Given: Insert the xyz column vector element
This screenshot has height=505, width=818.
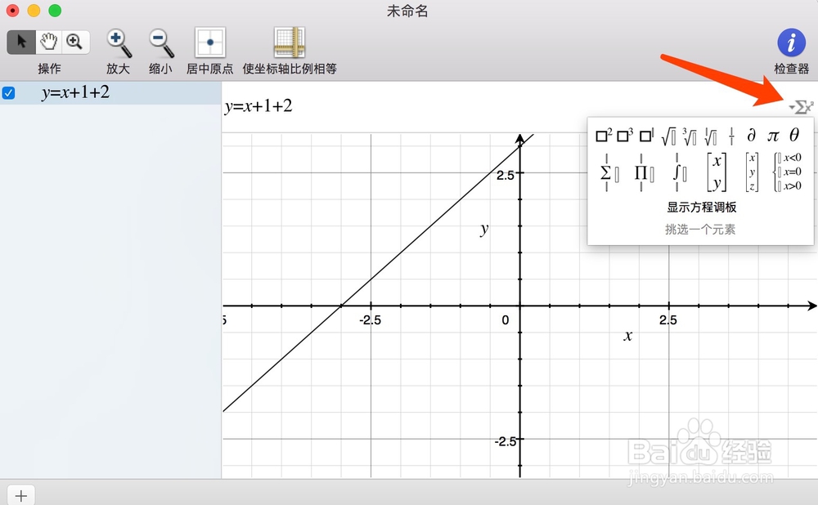Looking at the screenshot, I should pos(751,172).
